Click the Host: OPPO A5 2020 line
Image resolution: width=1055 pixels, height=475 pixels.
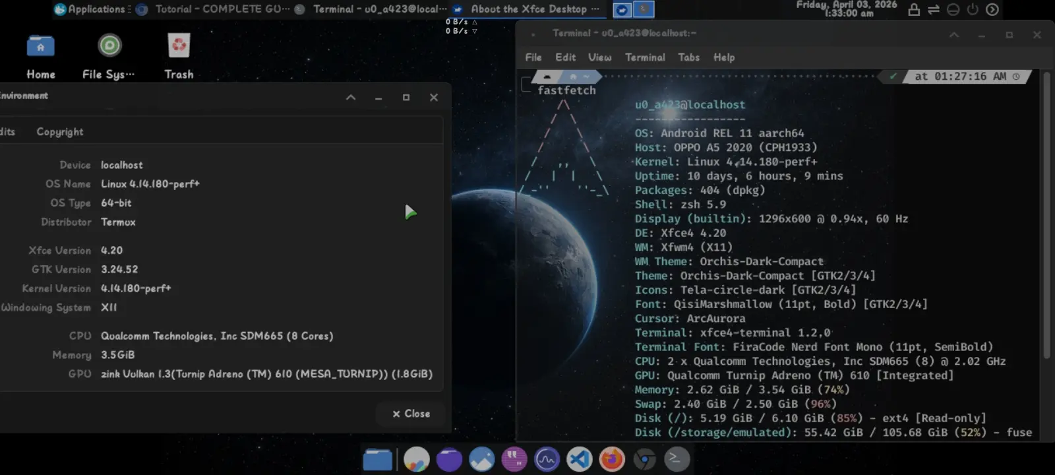coord(726,147)
